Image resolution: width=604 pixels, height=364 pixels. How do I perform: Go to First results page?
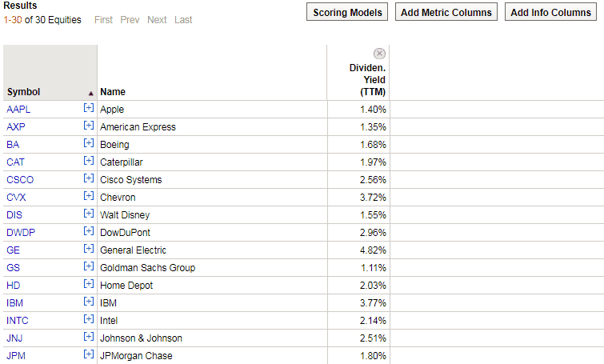104,20
